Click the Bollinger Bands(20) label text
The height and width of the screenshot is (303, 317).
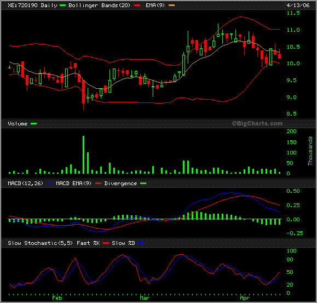tap(99, 5)
